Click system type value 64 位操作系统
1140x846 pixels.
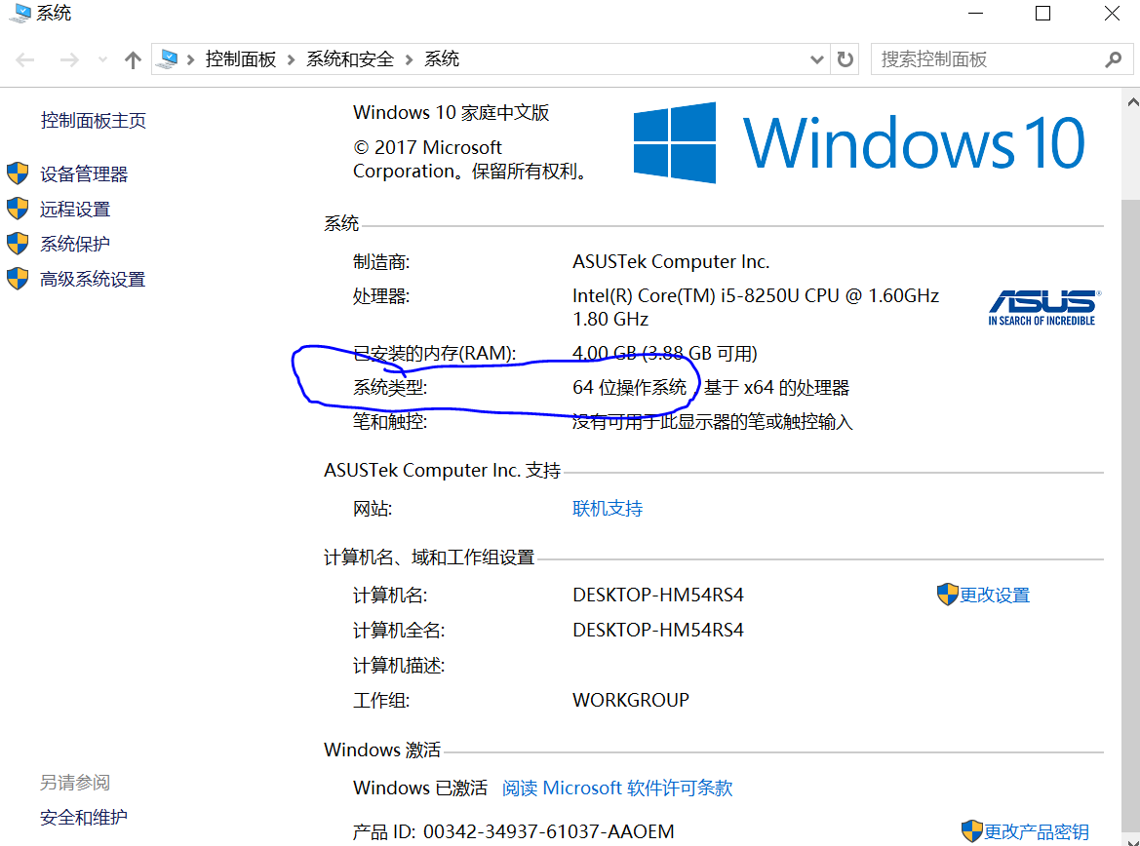629,387
